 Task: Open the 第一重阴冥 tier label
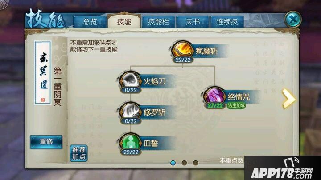[58, 87]
